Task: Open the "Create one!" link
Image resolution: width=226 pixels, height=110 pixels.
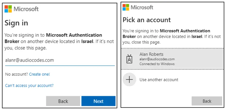Action: (39, 74)
